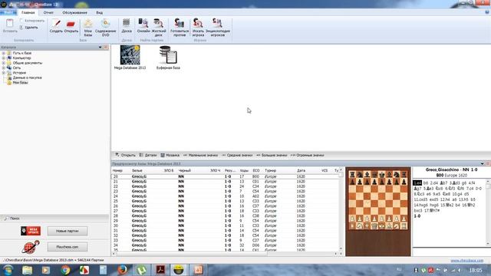Screen dimensions: 491x276
Task: Open the Adobe Reader icon on the taskbar
Action: pos(160,270)
